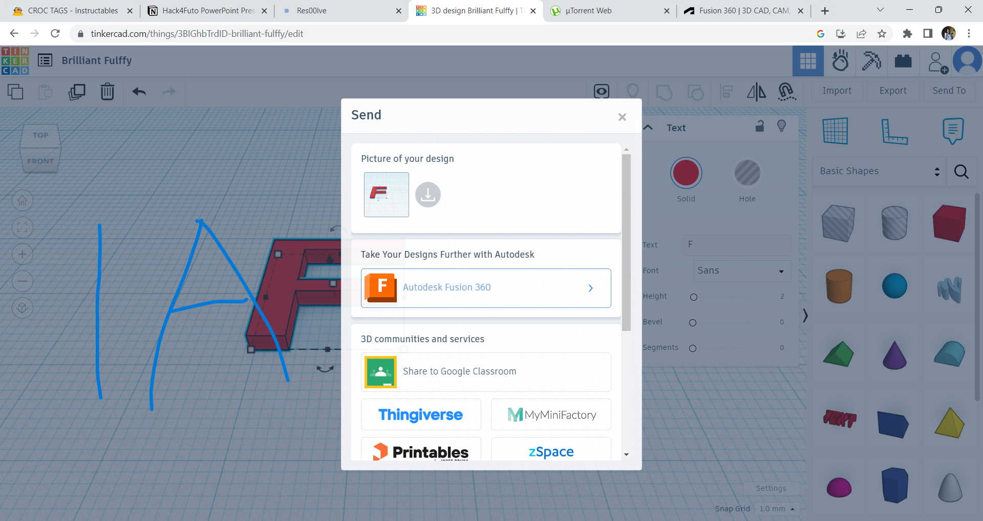Open the shape search magnifier

(961, 172)
